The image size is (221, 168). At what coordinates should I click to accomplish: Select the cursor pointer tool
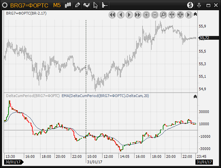[x=96, y=5]
